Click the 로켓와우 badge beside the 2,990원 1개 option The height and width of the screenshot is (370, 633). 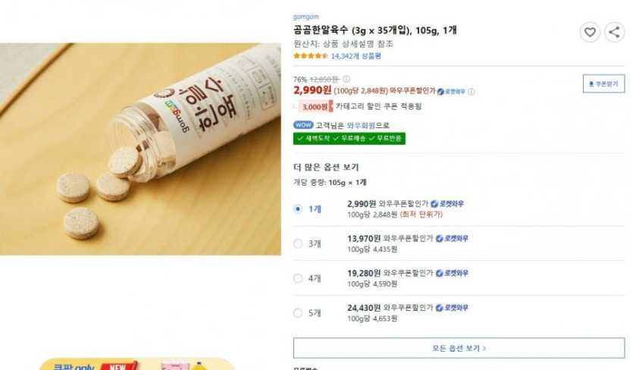(x=447, y=204)
